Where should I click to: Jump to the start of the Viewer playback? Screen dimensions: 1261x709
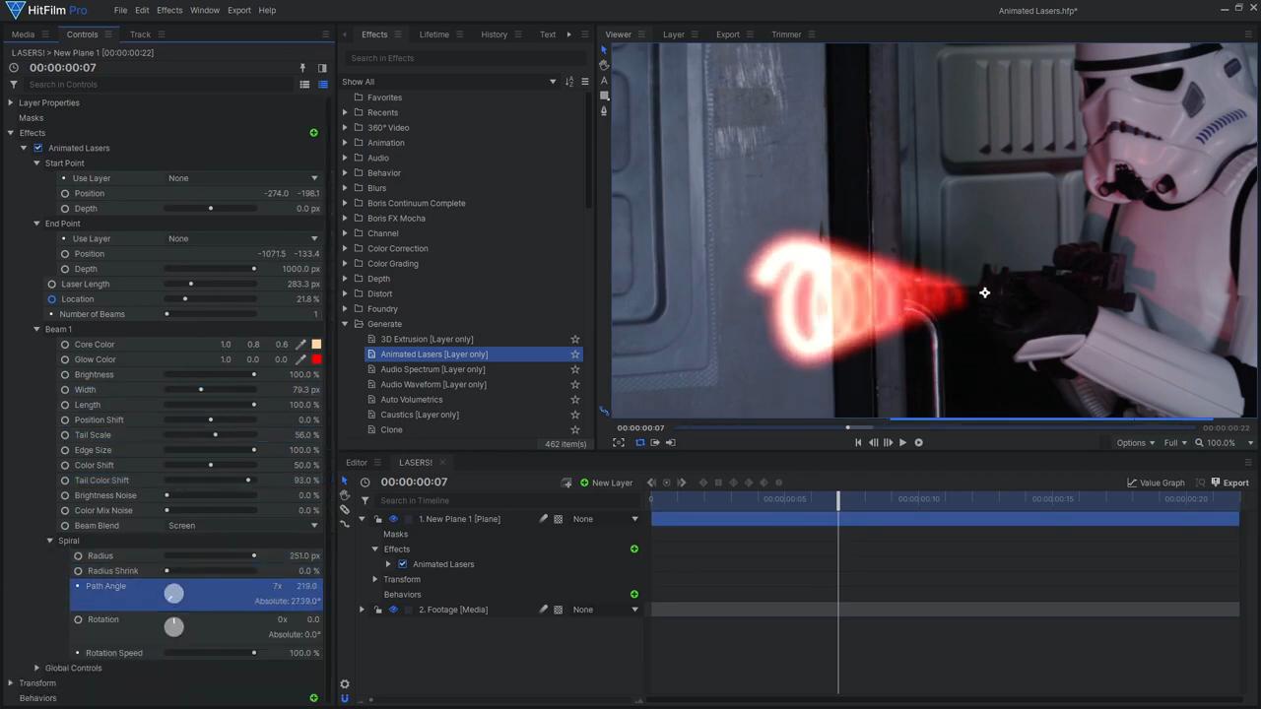click(x=858, y=443)
